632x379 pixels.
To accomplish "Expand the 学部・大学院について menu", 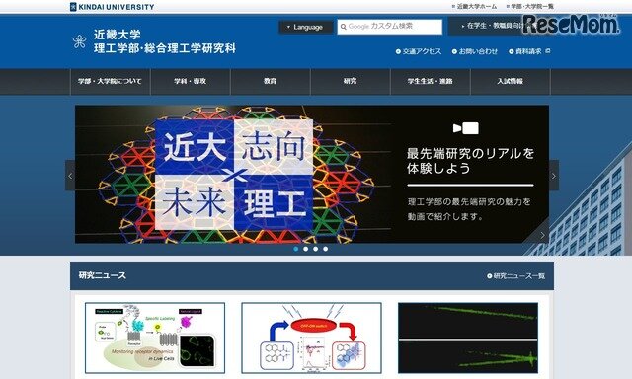I will tap(110, 81).
